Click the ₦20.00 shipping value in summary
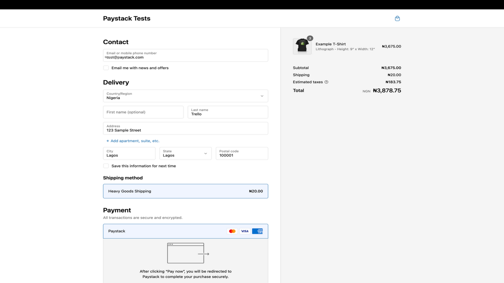 click(394, 75)
